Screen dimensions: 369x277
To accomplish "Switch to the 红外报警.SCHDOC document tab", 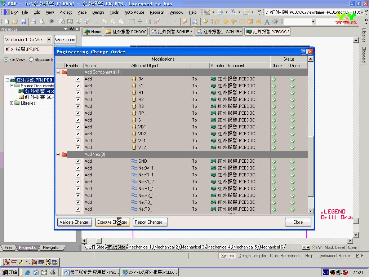I will click(x=126, y=32).
